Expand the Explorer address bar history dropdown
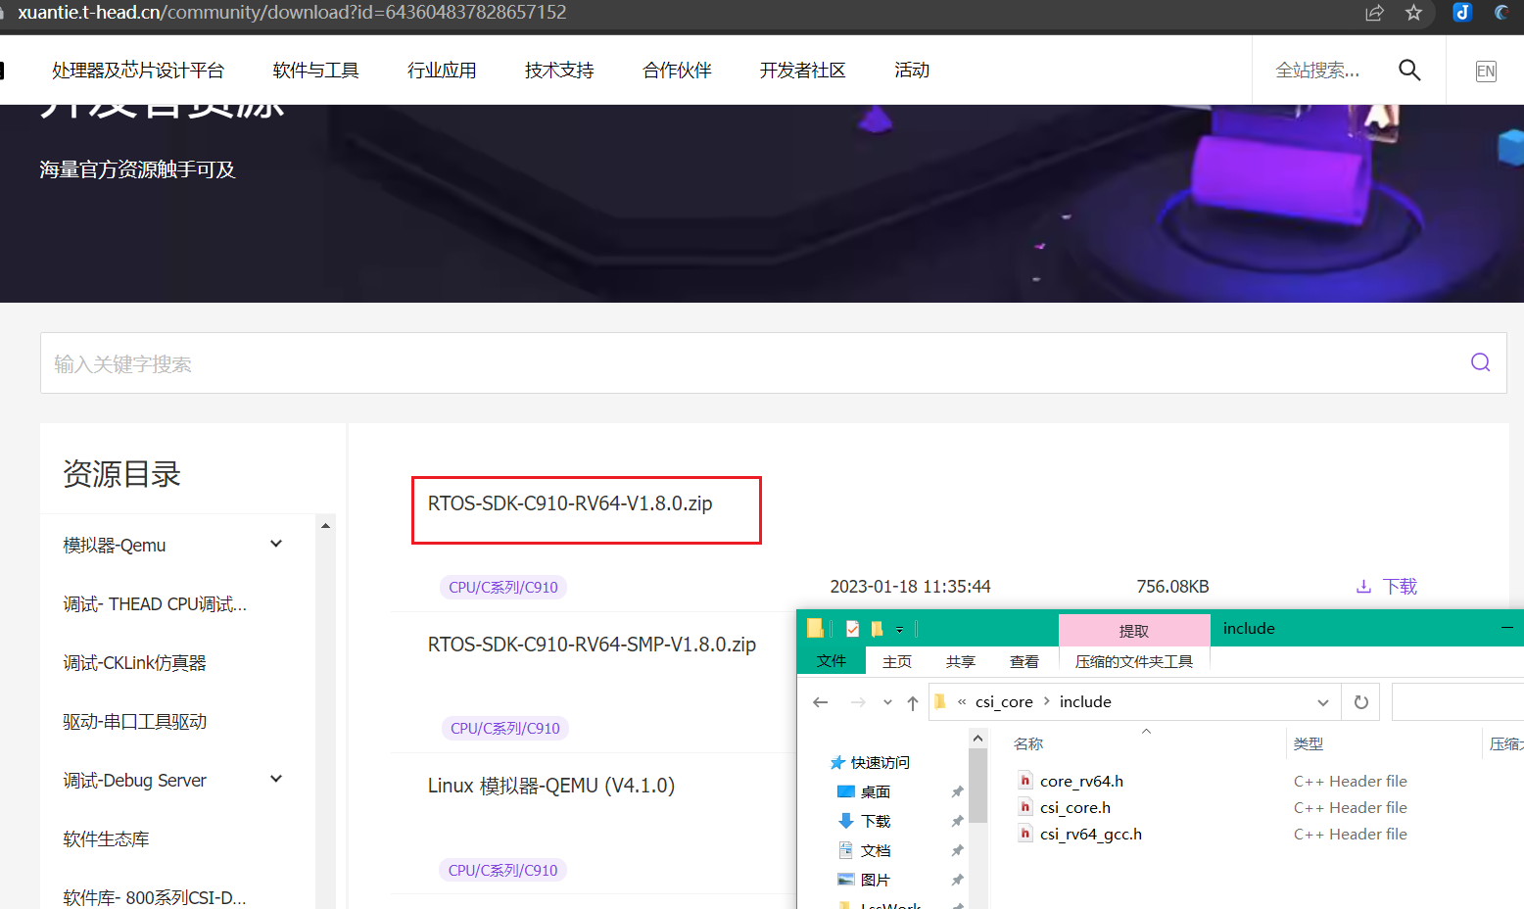 click(x=1323, y=702)
